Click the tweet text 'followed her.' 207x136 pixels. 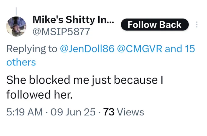[x=40, y=95]
